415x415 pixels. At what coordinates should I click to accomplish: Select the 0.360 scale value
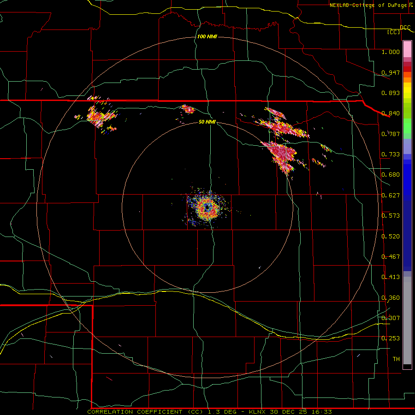click(391, 298)
